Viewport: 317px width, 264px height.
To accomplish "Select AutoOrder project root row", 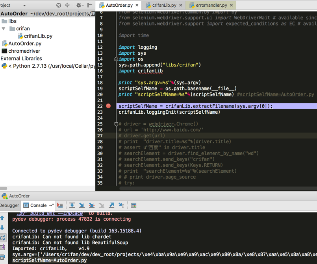I will (x=48, y=14).
